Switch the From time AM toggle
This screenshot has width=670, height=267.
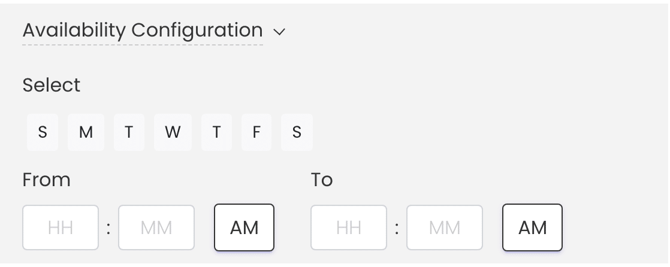[245, 227]
